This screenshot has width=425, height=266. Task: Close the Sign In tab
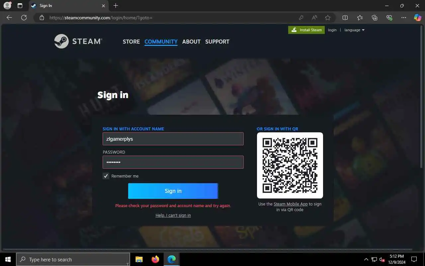103,6
